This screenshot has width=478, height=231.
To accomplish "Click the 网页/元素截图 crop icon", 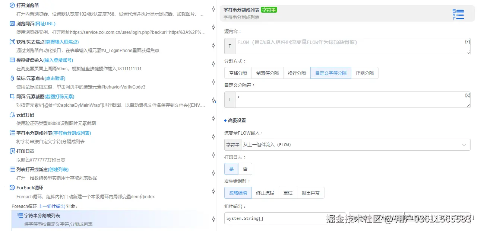I will point(12,96).
